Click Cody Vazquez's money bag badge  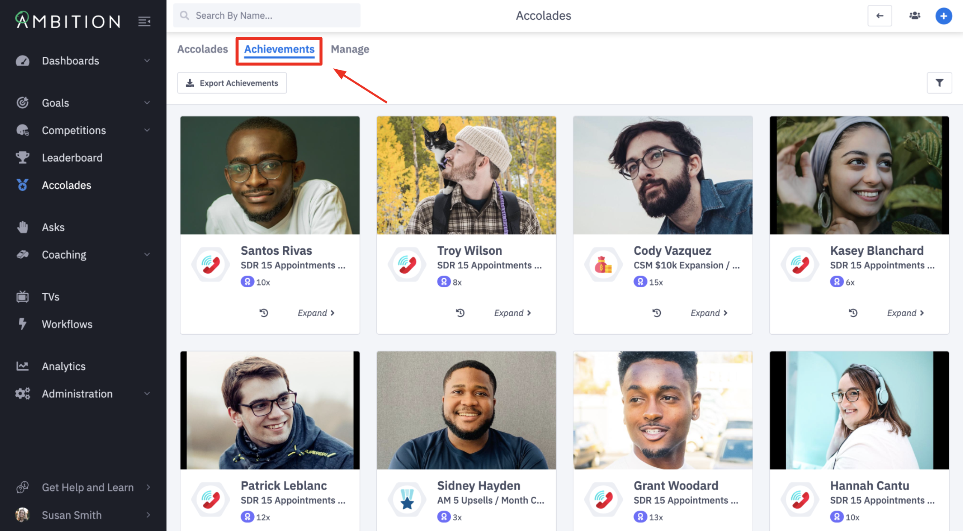[603, 265]
